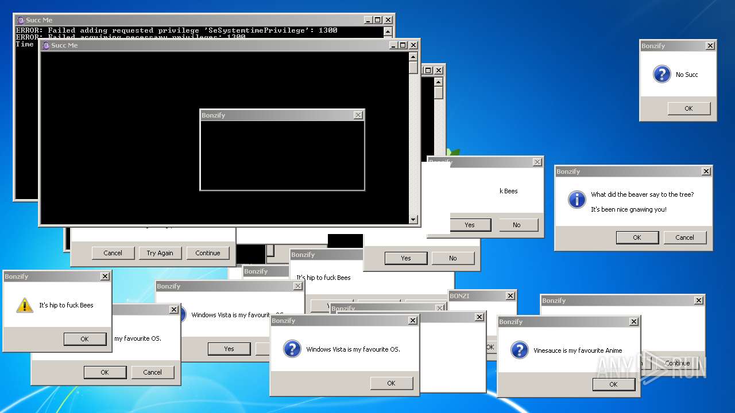Minimize the front Succ Me console
Screen dimensions: 735x413
pyautogui.click(x=393, y=45)
